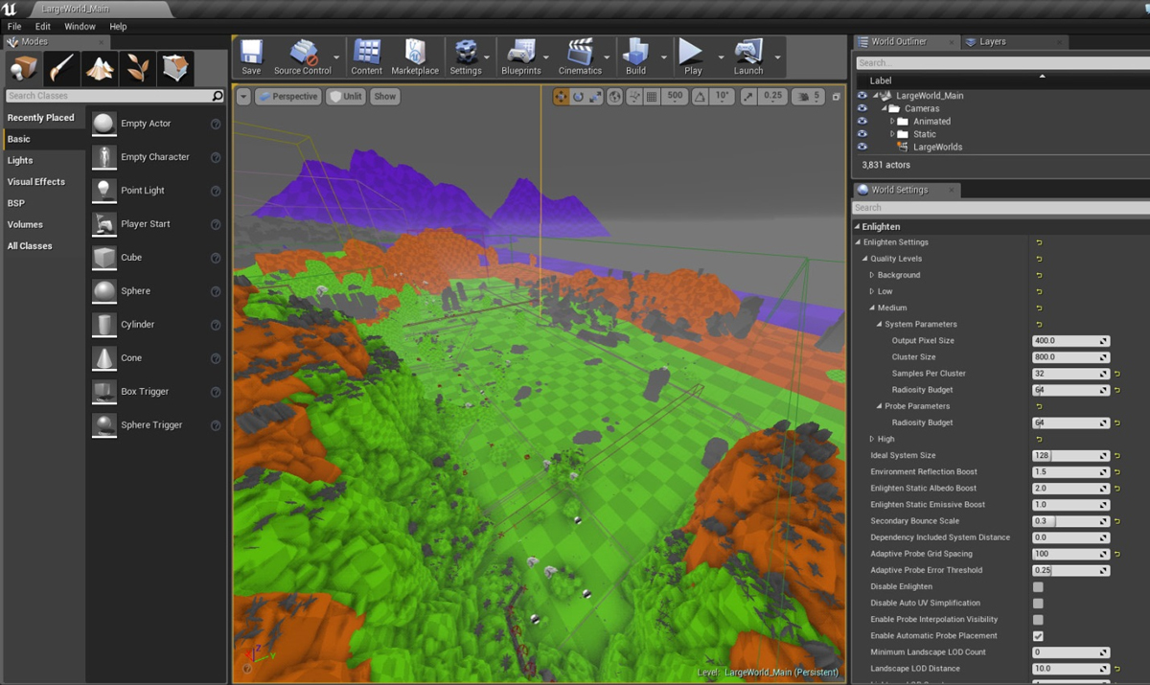
Task: Click the Unlit view mode button
Action: (346, 97)
